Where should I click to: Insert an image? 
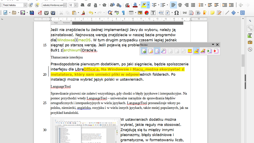click(140, 13)
